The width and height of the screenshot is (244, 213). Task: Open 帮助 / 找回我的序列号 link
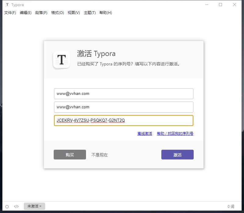[175, 134]
